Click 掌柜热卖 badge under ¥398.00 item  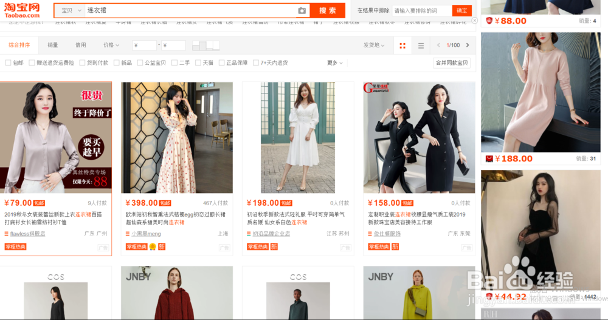[x=136, y=247]
